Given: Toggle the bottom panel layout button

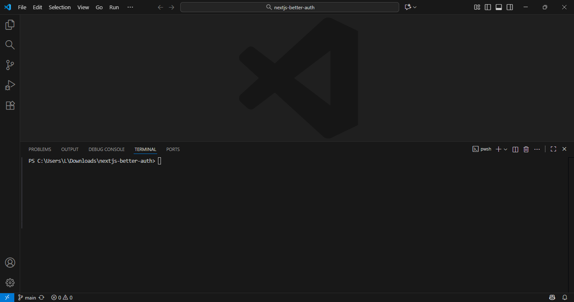Looking at the screenshot, I should click(499, 7).
